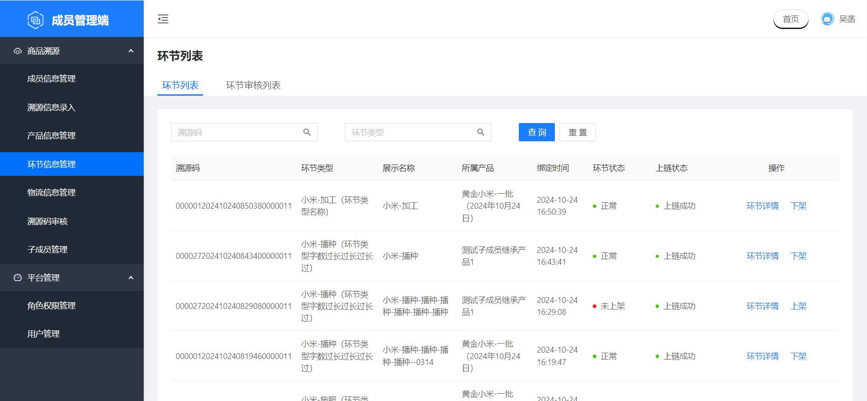
Task: Open 环节详情 for the 小米-加工 row
Action: point(762,206)
